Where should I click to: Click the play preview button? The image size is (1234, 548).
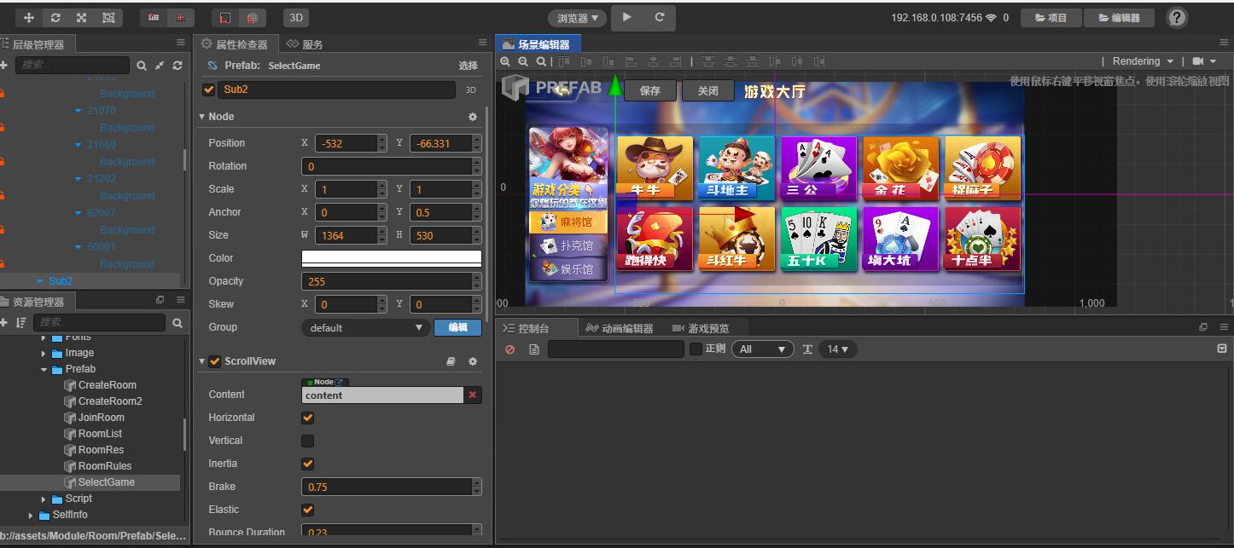tap(627, 17)
